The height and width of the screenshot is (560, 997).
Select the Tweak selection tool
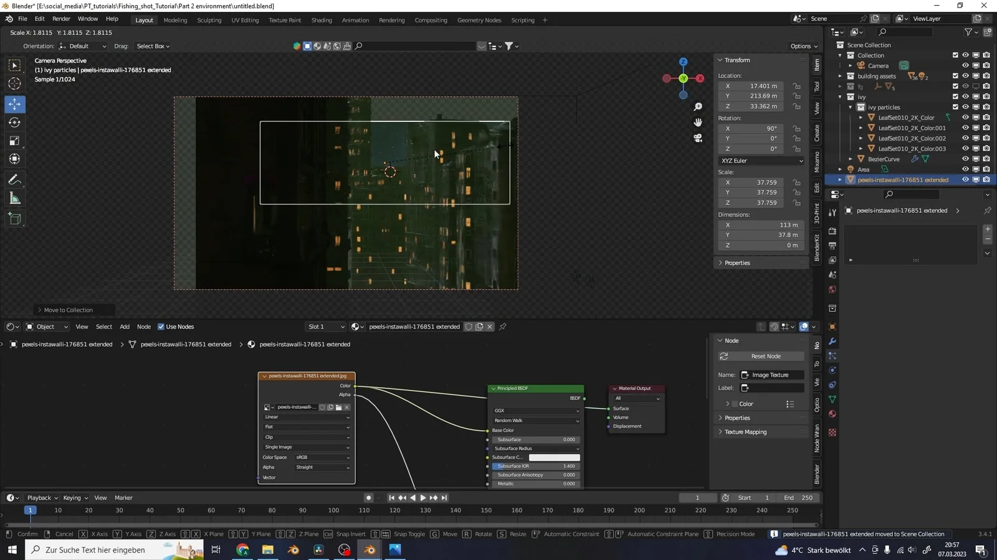[14, 65]
